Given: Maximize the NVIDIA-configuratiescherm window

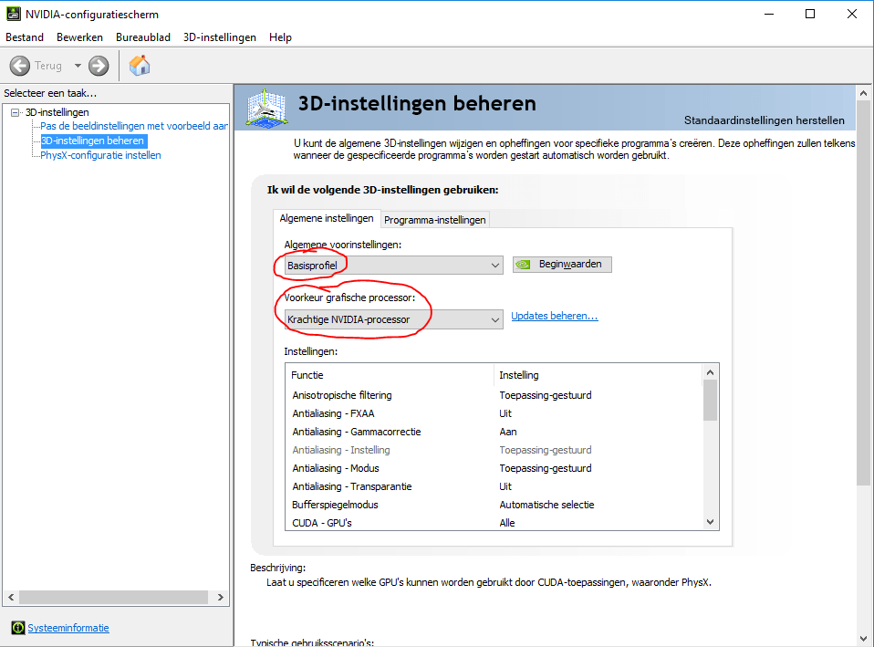Looking at the screenshot, I should pos(810,14).
